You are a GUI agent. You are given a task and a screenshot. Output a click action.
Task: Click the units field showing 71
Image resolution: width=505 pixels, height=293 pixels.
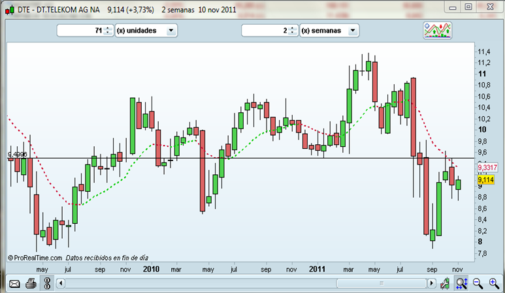81,31
